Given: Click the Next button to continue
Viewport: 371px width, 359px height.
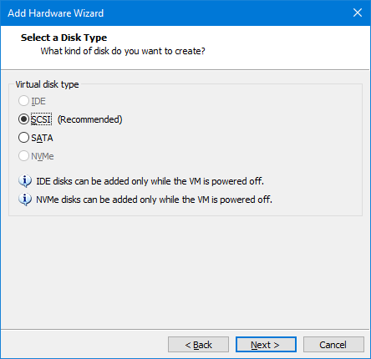Looking at the screenshot, I should pos(266,345).
